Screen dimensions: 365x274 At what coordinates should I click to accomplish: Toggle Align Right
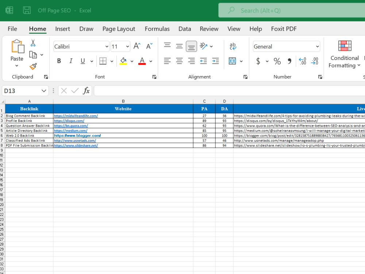[x=191, y=61]
